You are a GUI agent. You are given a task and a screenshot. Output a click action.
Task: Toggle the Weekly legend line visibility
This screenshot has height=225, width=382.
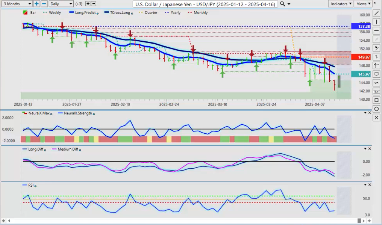point(52,13)
